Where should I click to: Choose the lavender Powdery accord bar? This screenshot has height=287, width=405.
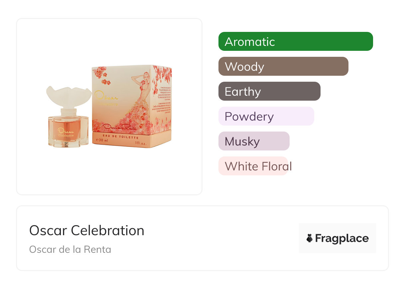pyautogui.click(x=266, y=116)
